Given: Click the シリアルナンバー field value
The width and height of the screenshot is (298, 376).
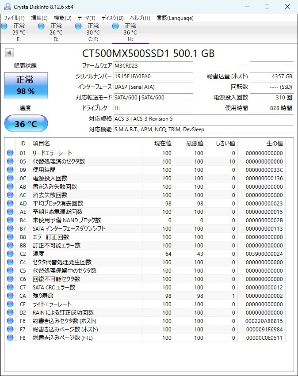Looking at the screenshot, I should point(153,76).
